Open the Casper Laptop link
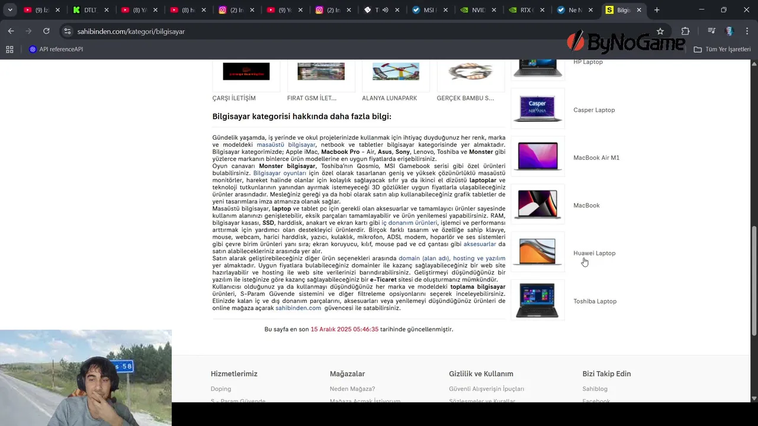 coord(594,110)
